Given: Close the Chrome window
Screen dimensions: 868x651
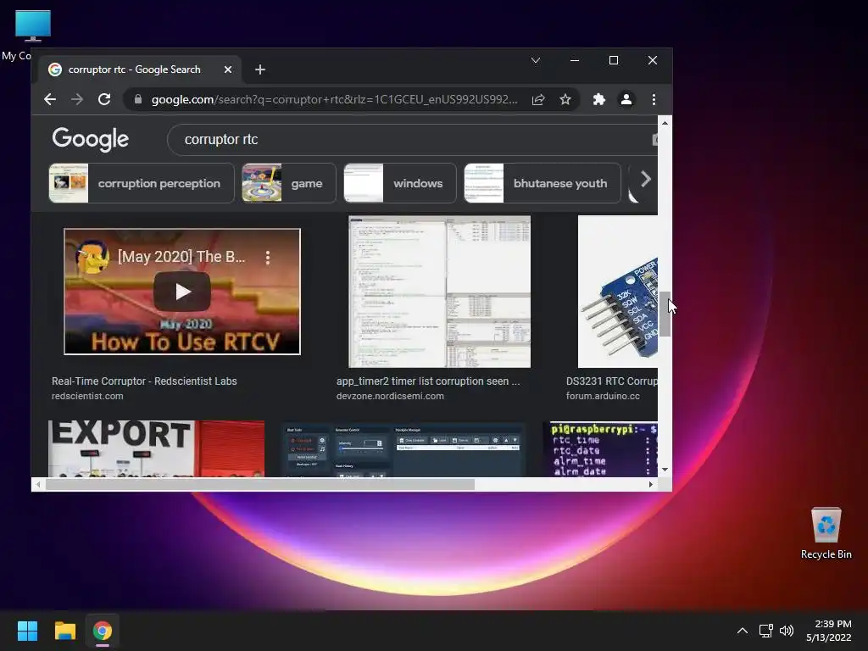Looking at the screenshot, I should [653, 60].
